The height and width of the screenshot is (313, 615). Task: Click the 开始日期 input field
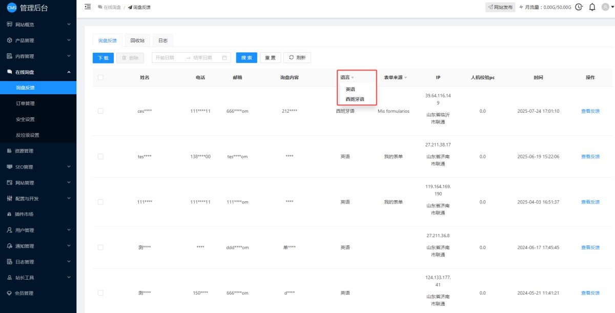[168, 58]
